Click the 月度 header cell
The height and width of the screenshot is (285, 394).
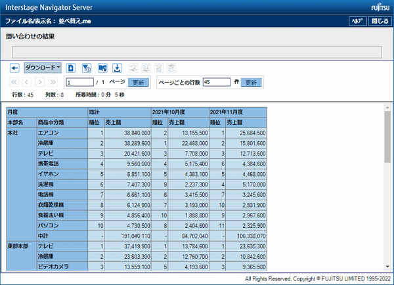tap(47, 112)
